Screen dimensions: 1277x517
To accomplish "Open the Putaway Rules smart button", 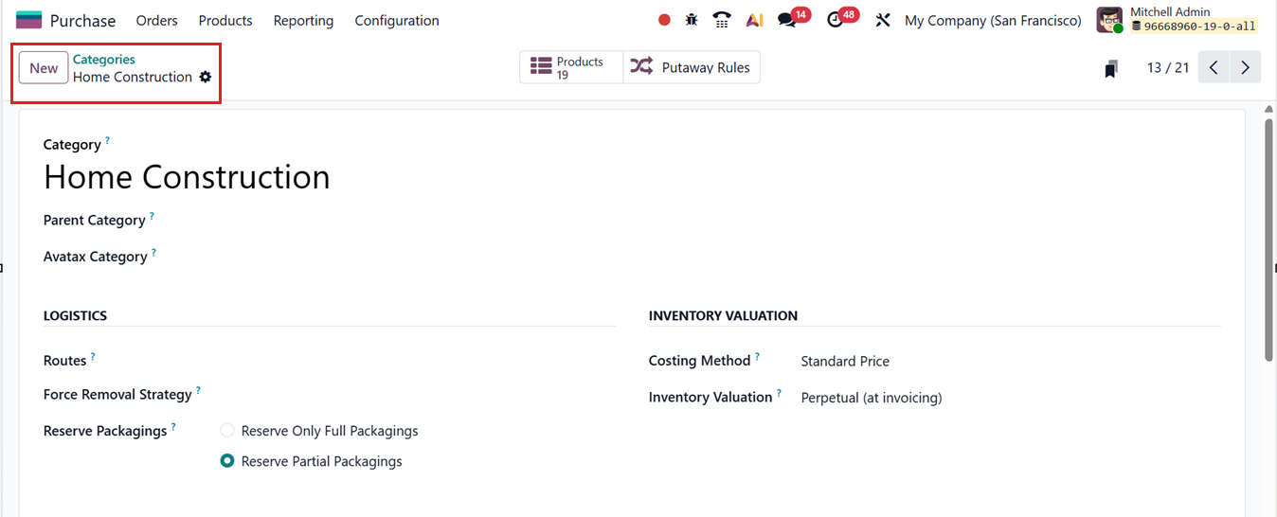I will [x=692, y=67].
